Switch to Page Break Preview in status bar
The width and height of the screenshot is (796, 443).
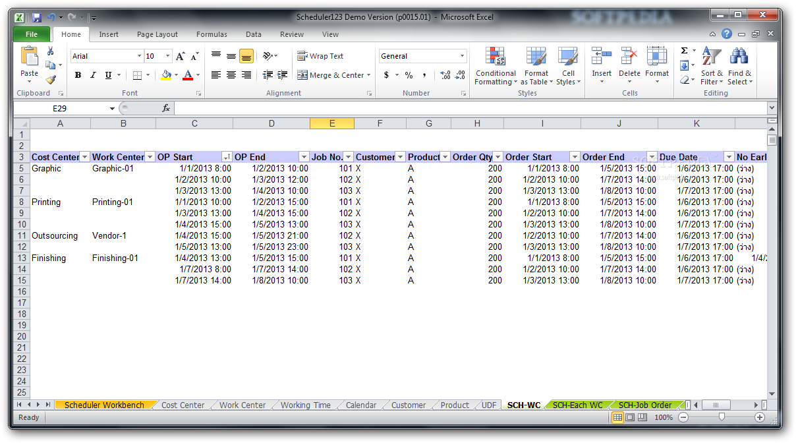click(642, 417)
